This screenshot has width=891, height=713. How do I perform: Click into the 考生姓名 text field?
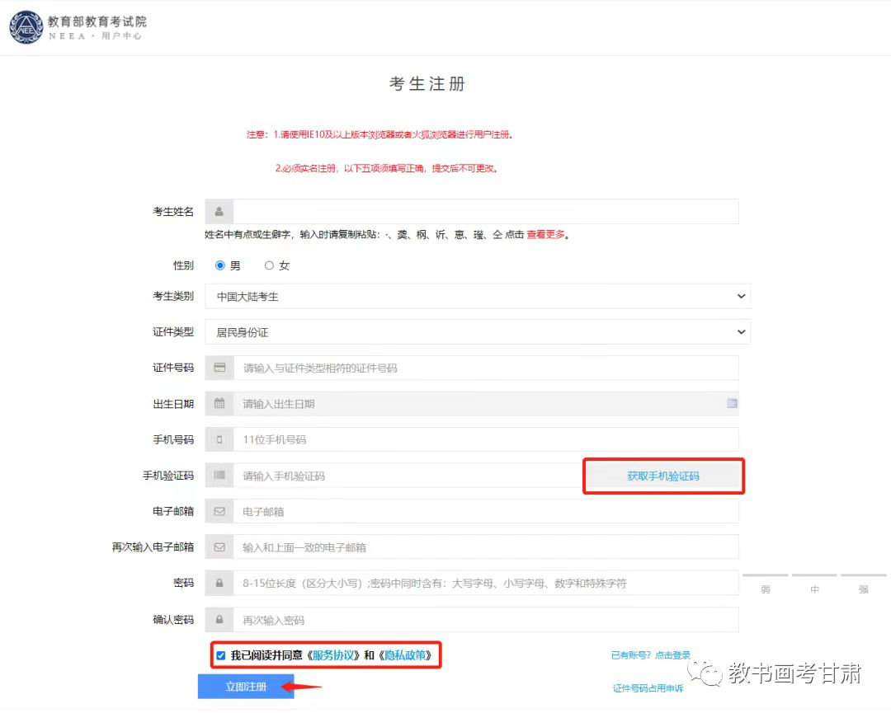tap(485, 212)
